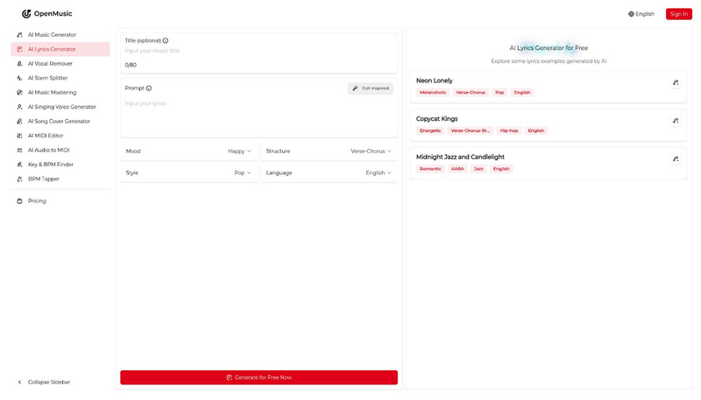Open the Language dropdown in the form
The width and height of the screenshot is (701, 400).
tap(329, 172)
